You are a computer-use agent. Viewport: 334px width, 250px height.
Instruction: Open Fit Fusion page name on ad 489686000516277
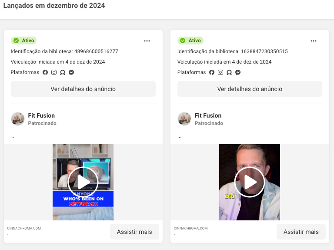(x=41, y=115)
